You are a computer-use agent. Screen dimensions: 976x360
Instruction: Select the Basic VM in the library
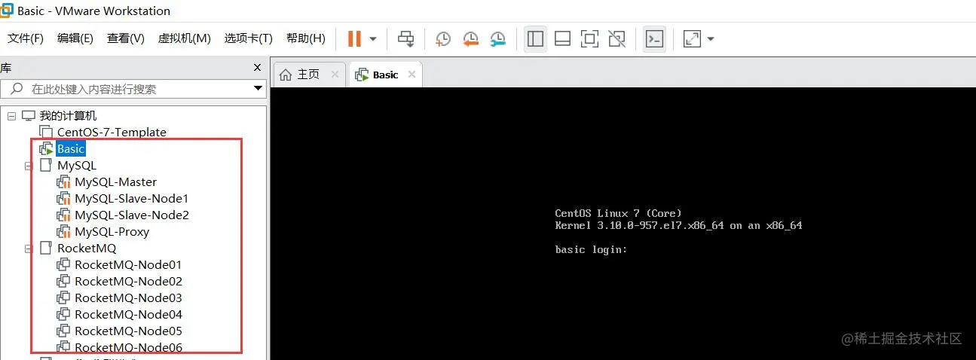pyautogui.click(x=71, y=149)
